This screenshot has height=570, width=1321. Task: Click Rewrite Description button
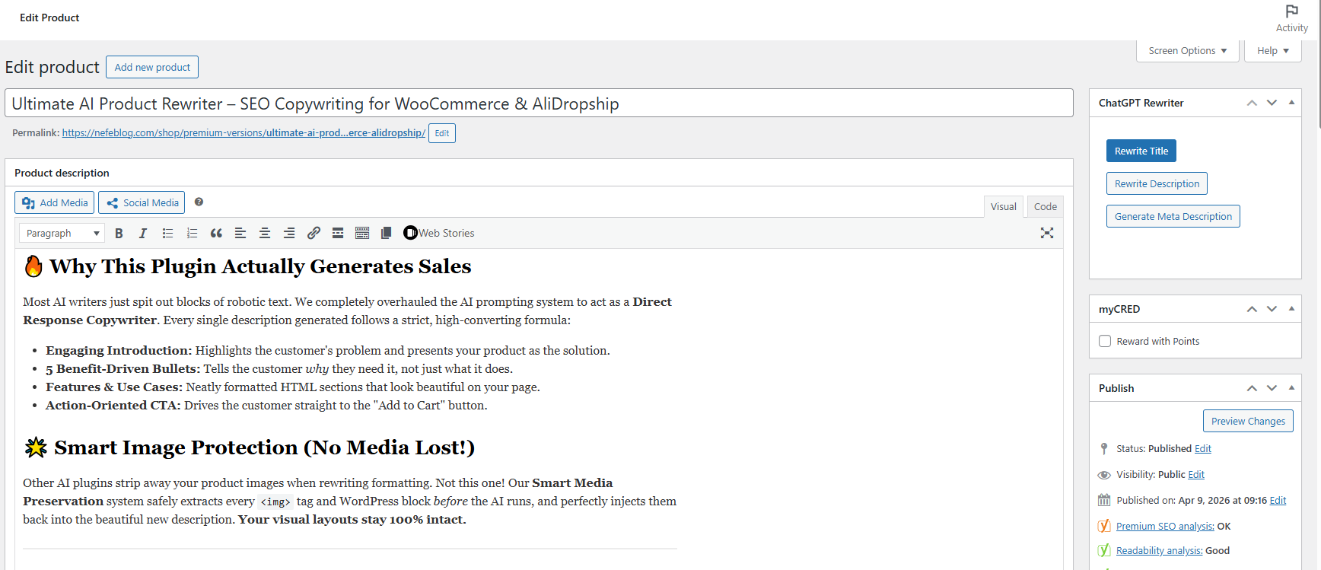[x=1157, y=183]
